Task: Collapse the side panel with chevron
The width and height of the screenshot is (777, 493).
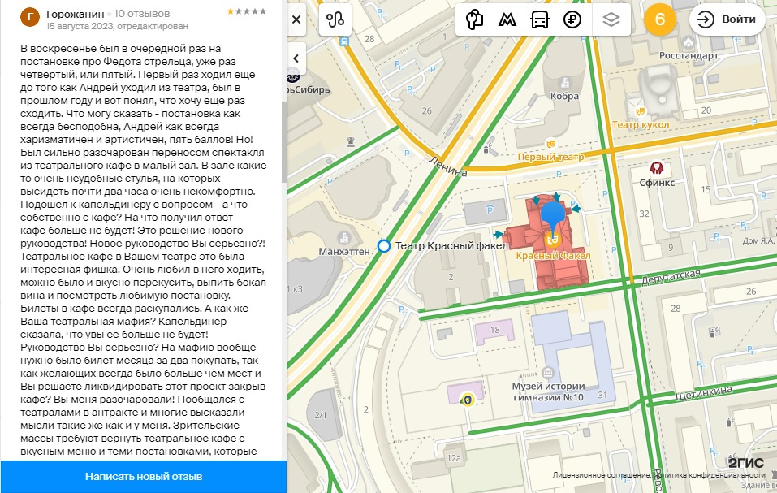Action: (x=296, y=58)
